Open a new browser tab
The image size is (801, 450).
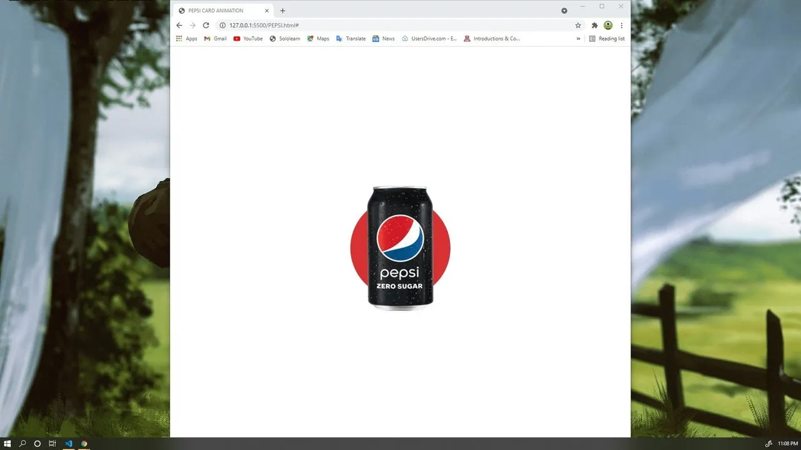[282, 11]
